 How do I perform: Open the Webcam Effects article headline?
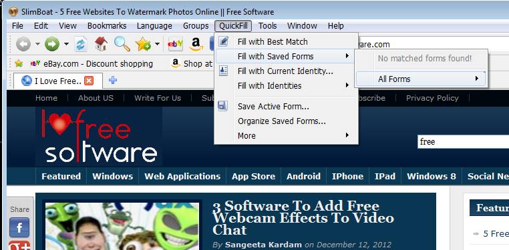tap(303, 218)
